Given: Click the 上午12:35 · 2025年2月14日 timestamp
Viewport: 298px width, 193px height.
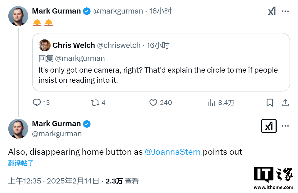Looking at the screenshot, I should tap(53, 181).
